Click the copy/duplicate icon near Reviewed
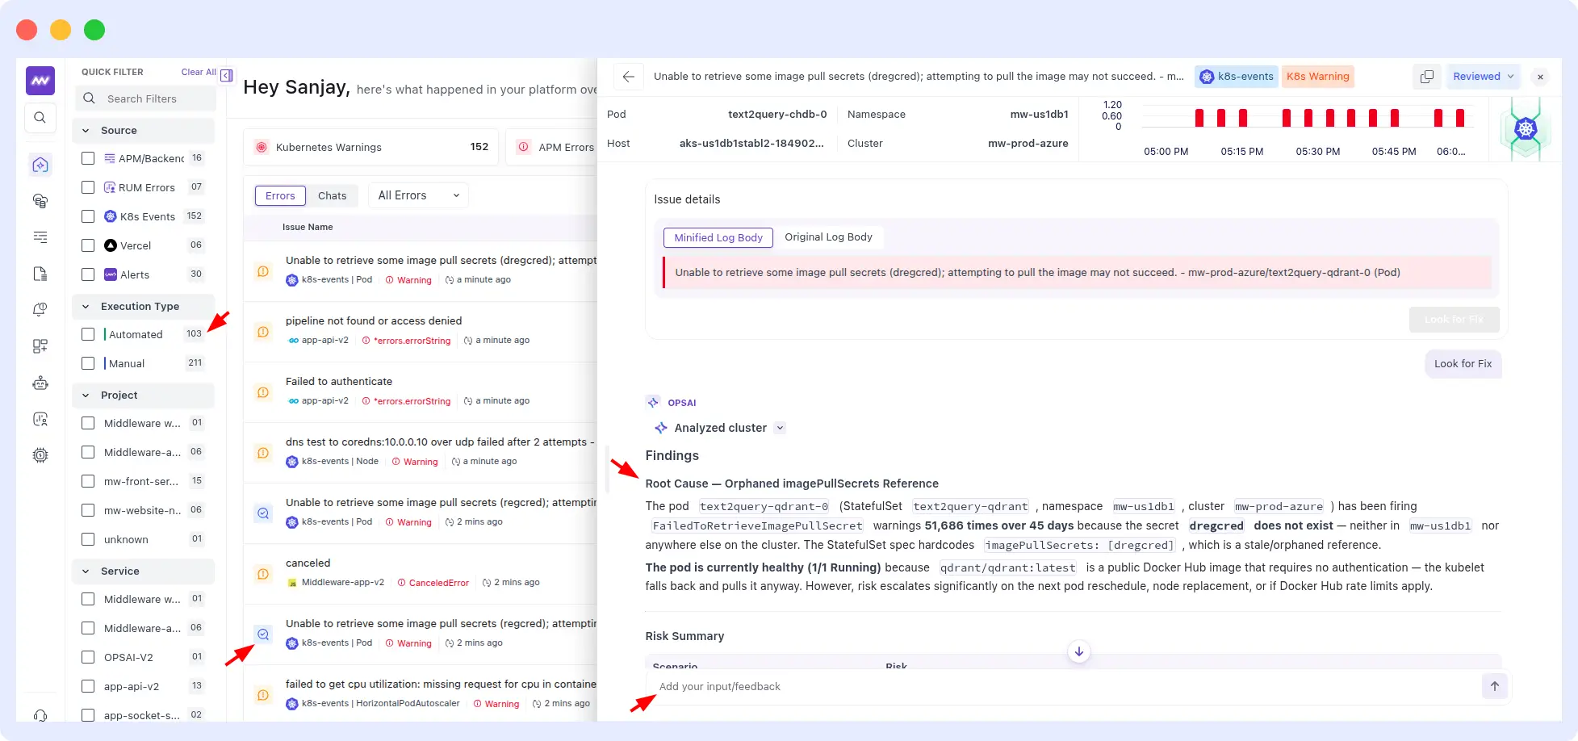The image size is (1578, 741). point(1427,77)
